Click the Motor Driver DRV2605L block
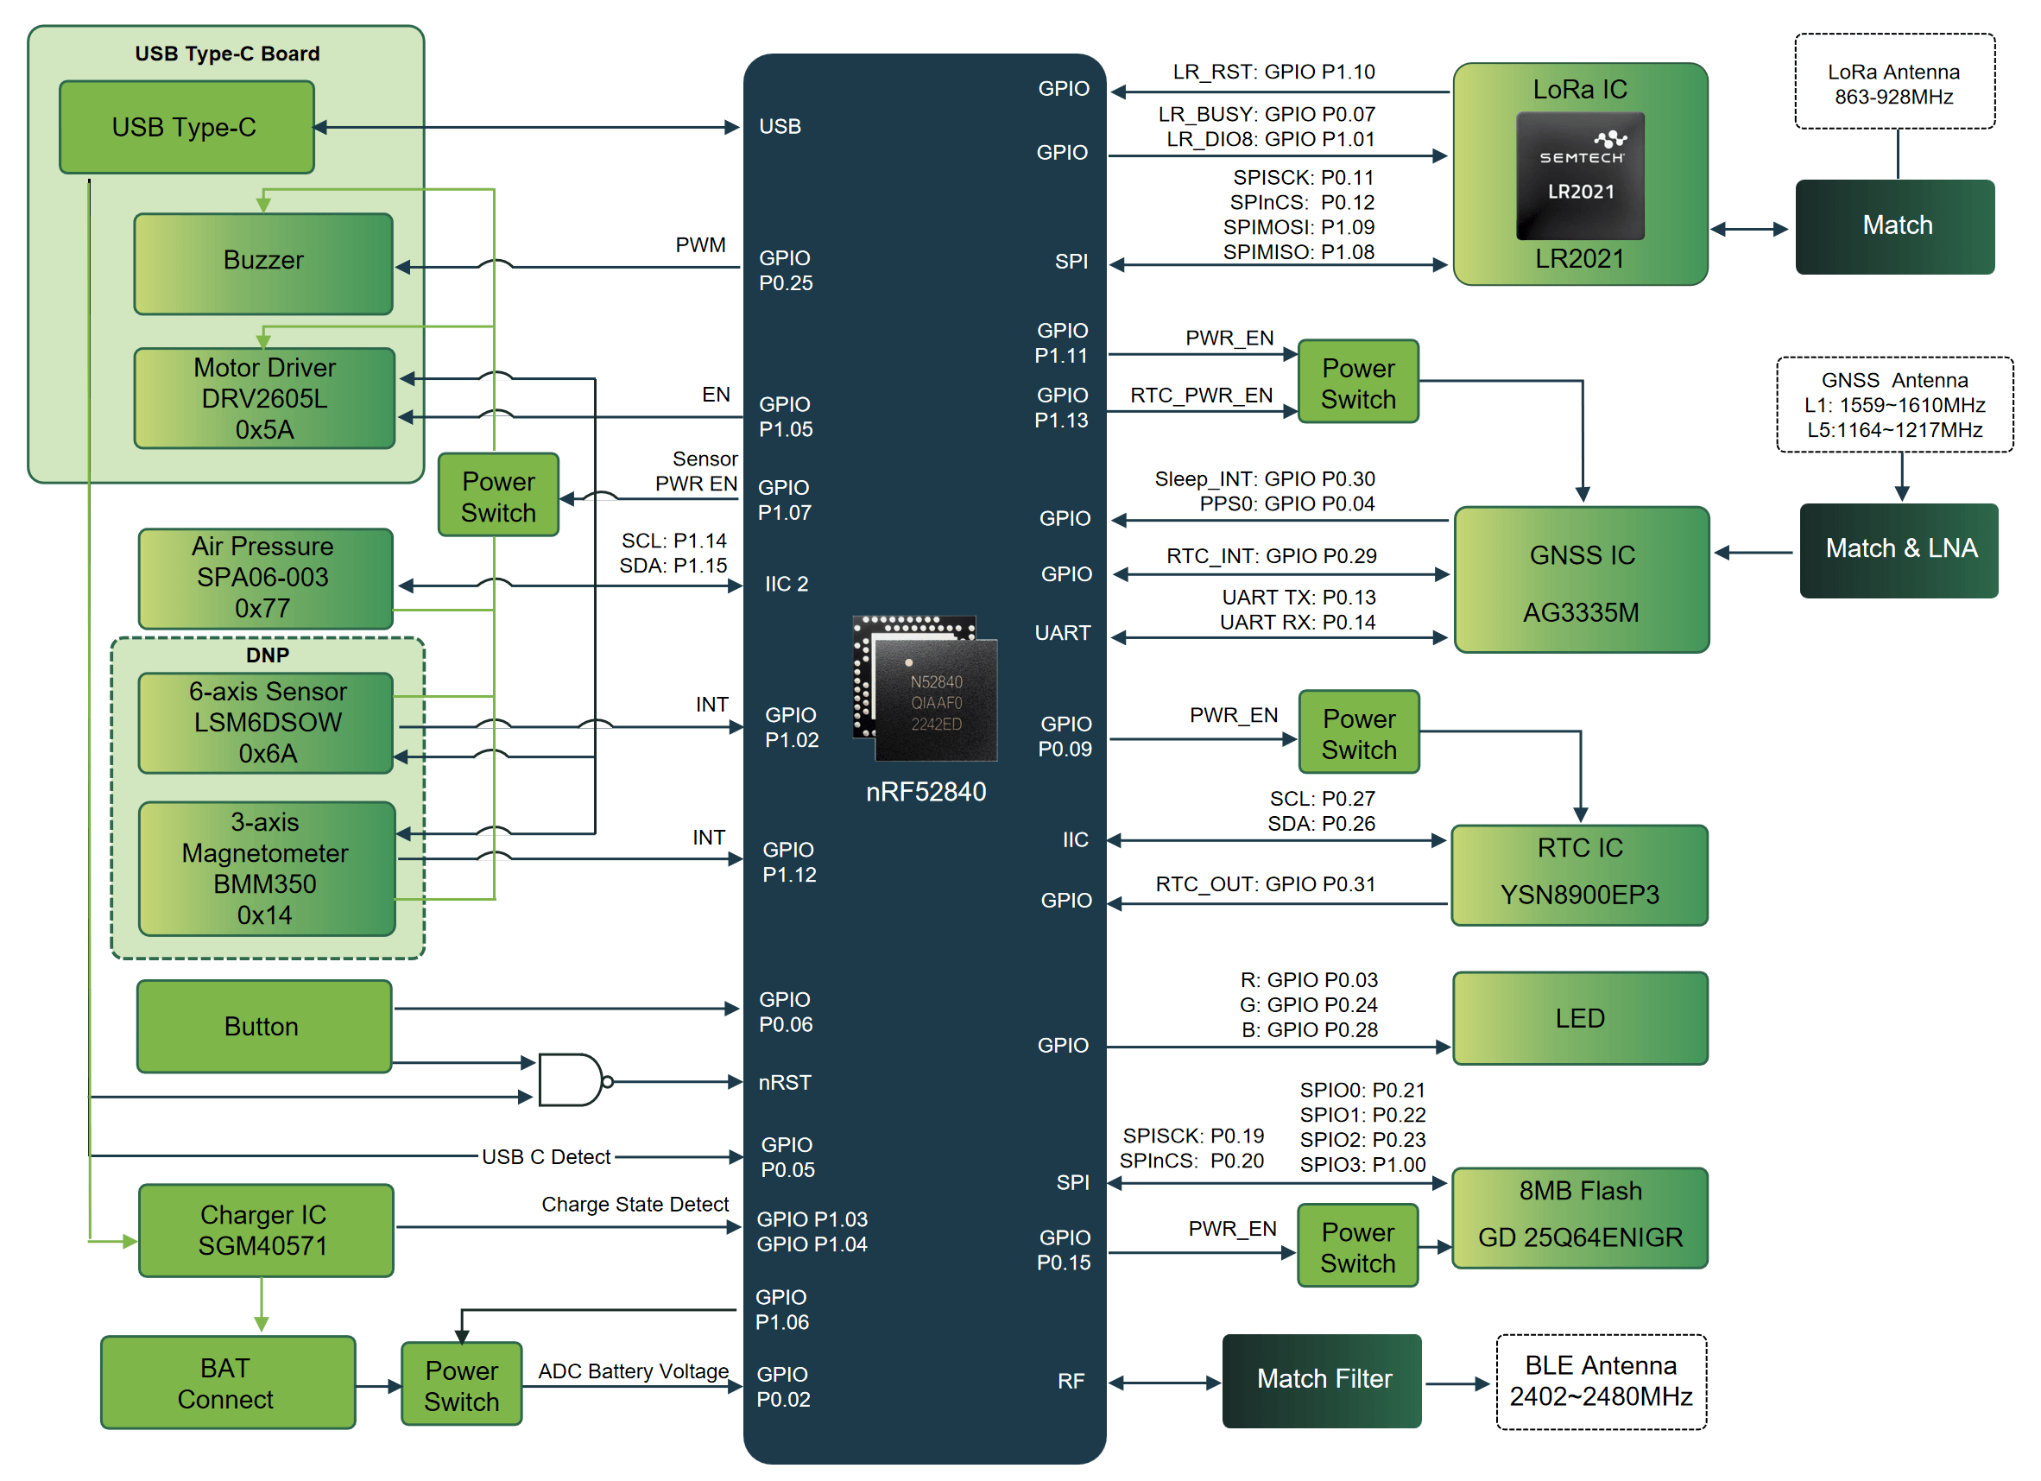The width and height of the screenshot is (2041, 1481). [x=264, y=398]
